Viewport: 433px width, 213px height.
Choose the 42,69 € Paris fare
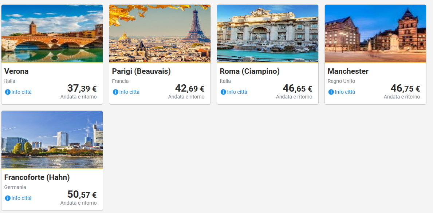coord(189,88)
